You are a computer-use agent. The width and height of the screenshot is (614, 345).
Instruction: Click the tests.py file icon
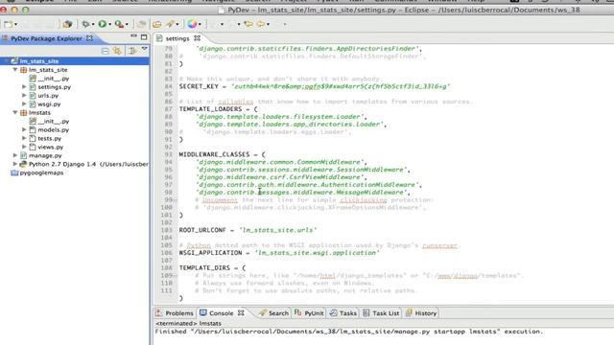33,138
